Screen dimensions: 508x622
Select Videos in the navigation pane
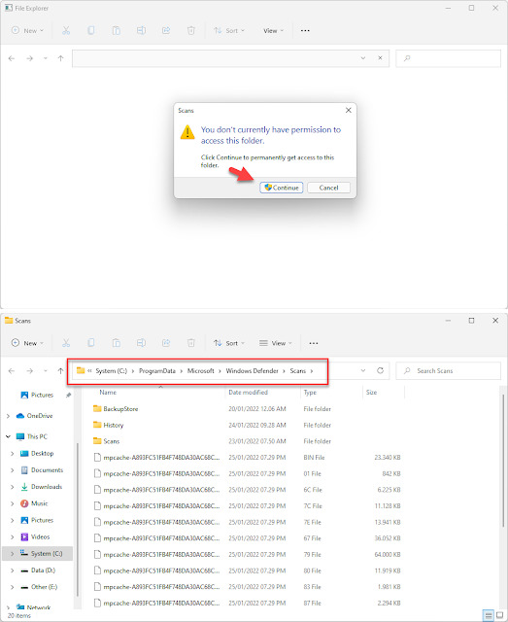tap(40, 536)
